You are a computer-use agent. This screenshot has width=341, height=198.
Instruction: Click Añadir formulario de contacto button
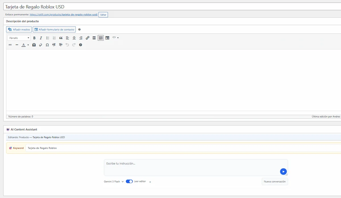(x=54, y=30)
